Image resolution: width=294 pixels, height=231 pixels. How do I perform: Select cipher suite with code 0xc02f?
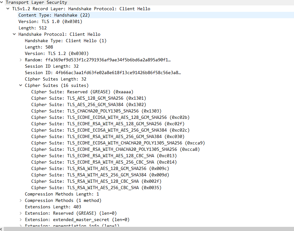(108, 124)
